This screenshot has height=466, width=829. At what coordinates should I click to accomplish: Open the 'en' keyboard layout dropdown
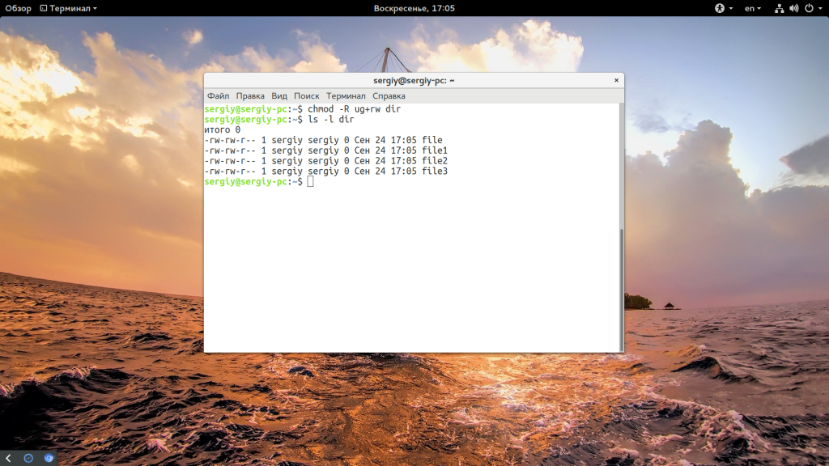point(753,8)
